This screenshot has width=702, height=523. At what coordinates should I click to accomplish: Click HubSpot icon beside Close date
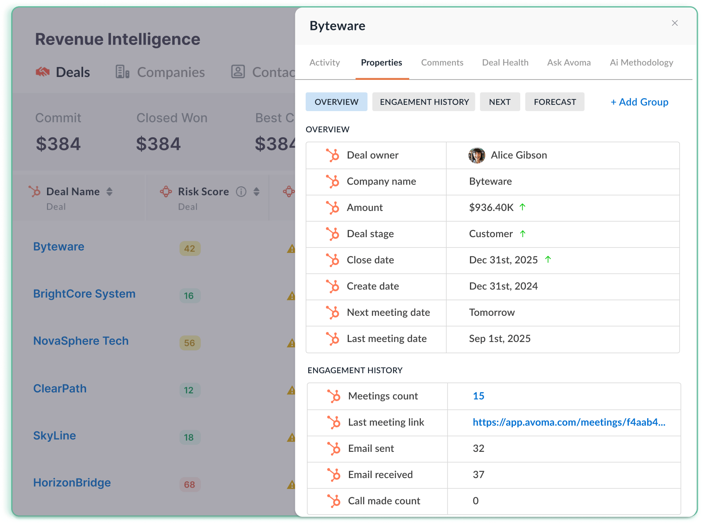[x=333, y=260]
